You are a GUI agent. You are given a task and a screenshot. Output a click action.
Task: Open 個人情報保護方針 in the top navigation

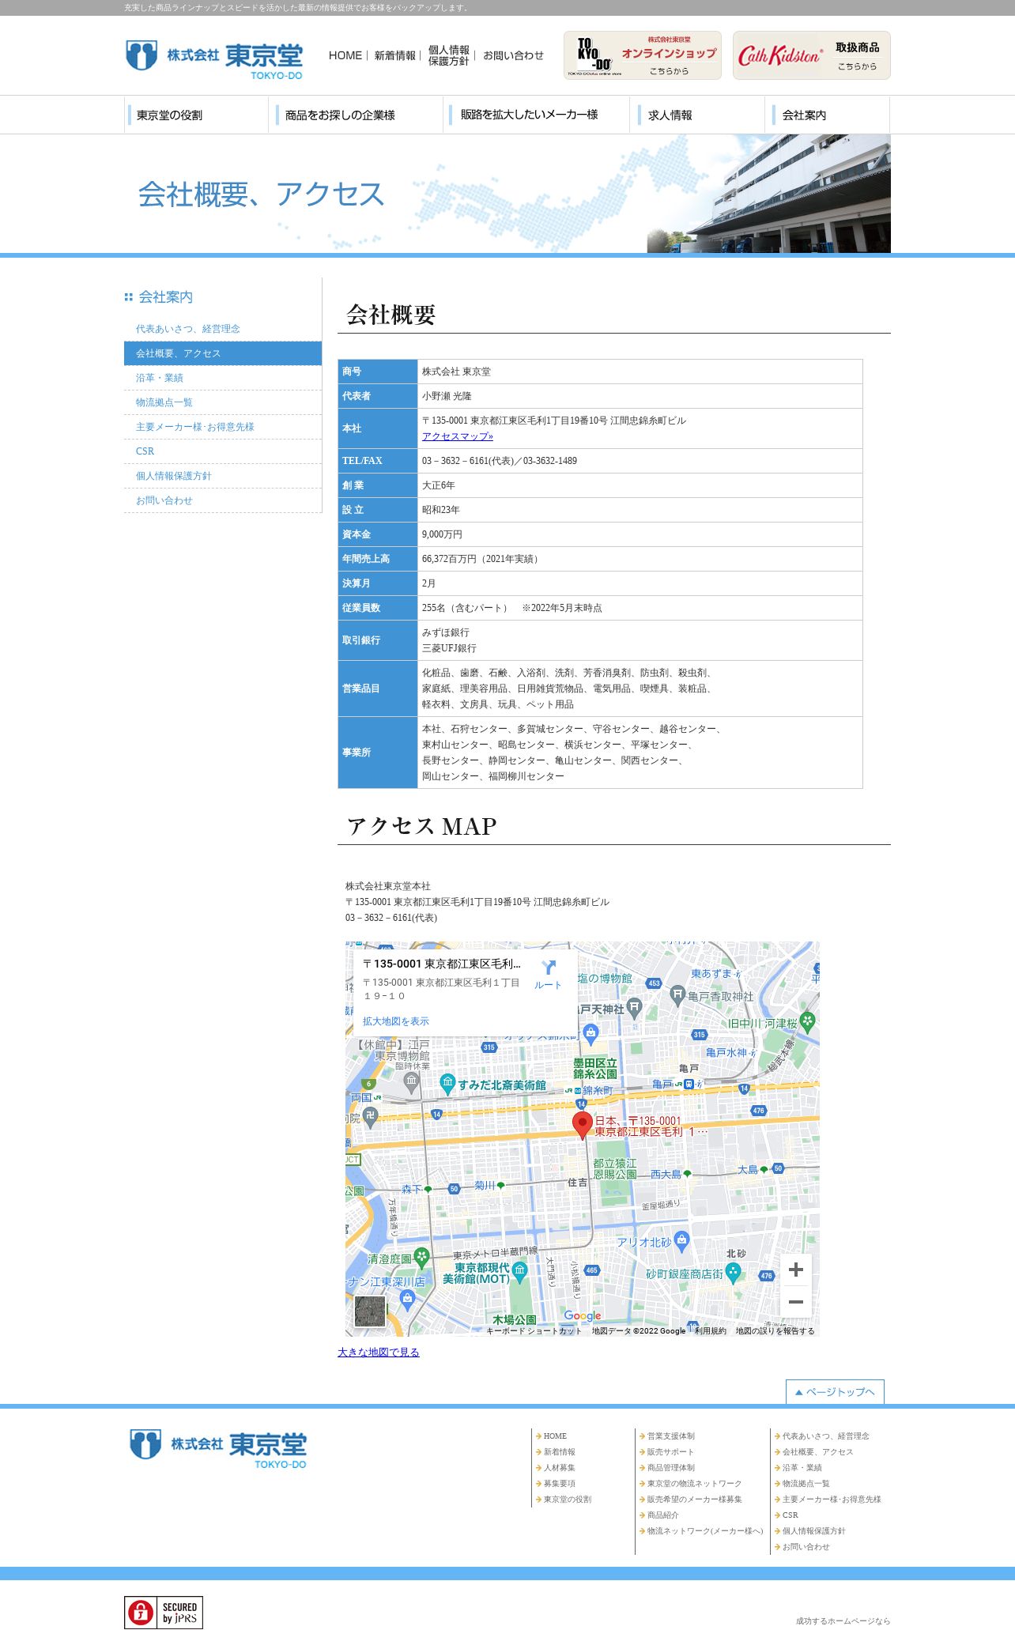[449, 55]
